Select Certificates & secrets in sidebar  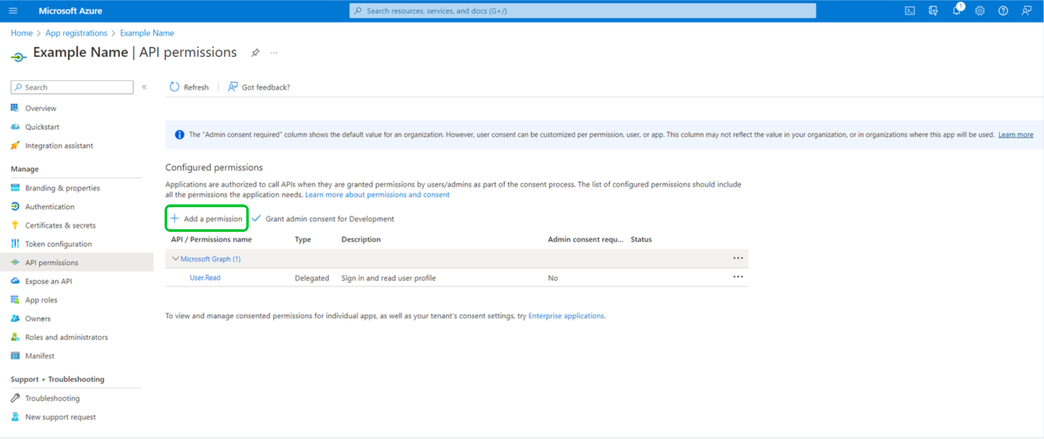click(60, 225)
